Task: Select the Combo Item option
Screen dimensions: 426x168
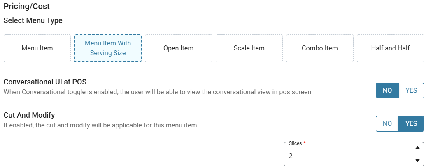Action: point(320,48)
